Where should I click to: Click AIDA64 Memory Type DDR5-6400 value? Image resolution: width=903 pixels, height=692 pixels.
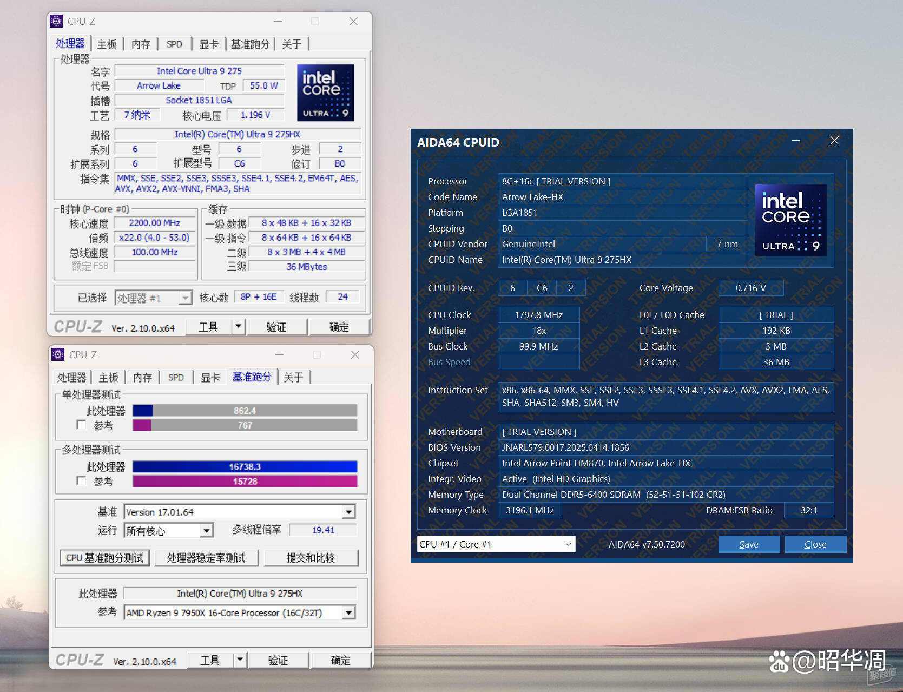[665, 495]
